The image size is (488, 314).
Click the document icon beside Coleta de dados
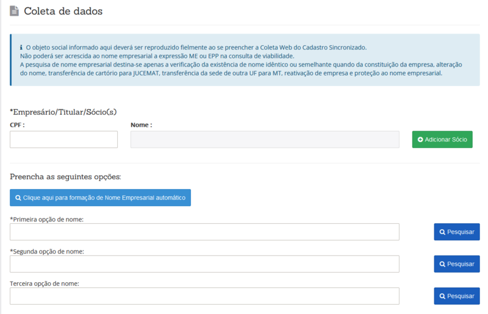[15, 11]
